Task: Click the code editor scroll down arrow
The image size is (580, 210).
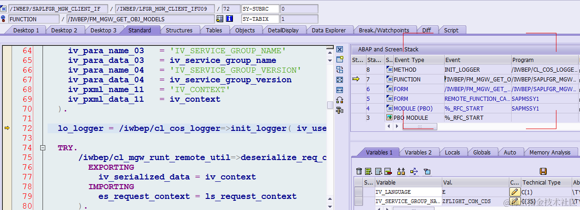Action: (x=330, y=207)
